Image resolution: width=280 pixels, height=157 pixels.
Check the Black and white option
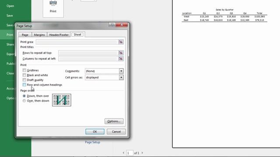point(24,75)
